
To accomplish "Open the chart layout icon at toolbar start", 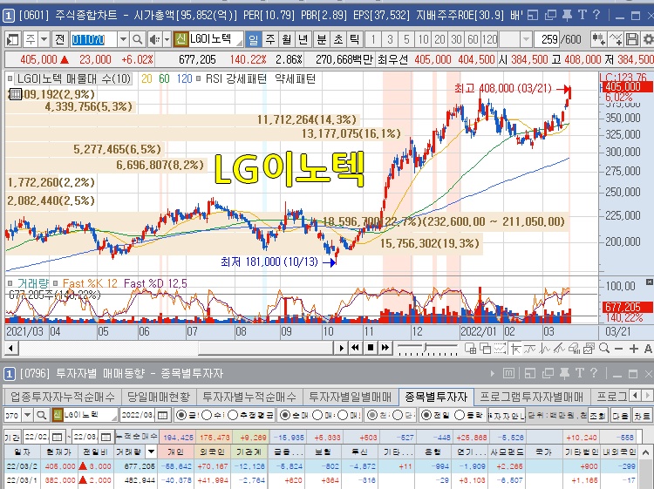I will click(12, 40).
